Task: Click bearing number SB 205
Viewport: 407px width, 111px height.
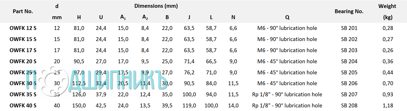Action: point(349,73)
